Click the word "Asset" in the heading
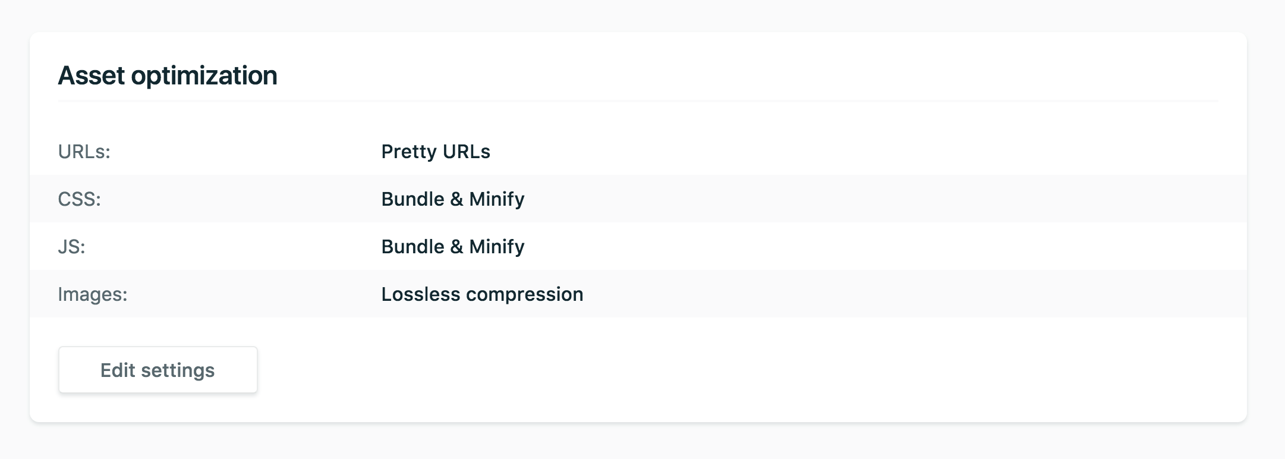Viewport: 1285px width, 459px height. (x=92, y=76)
